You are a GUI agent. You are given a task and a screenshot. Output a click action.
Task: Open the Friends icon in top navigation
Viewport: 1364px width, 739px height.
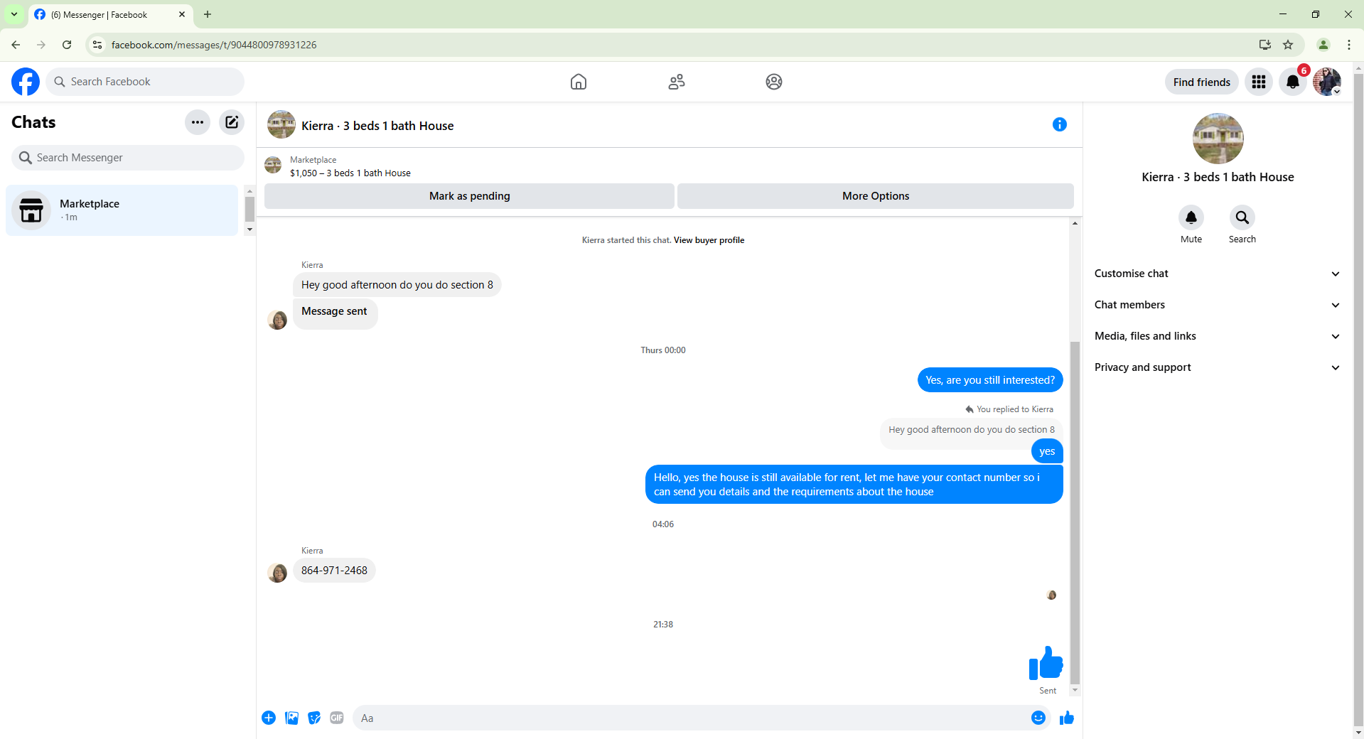[x=677, y=82]
